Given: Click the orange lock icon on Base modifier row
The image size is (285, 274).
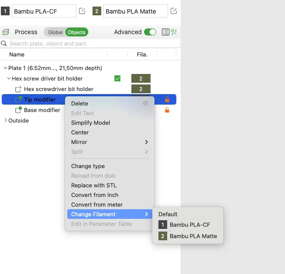Looking at the screenshot, I should click(x=167, y=110).
